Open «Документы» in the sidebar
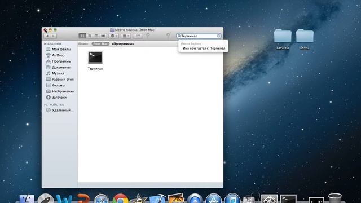The height and width of the screenshot is (203, 361). (x=59, y=67)
